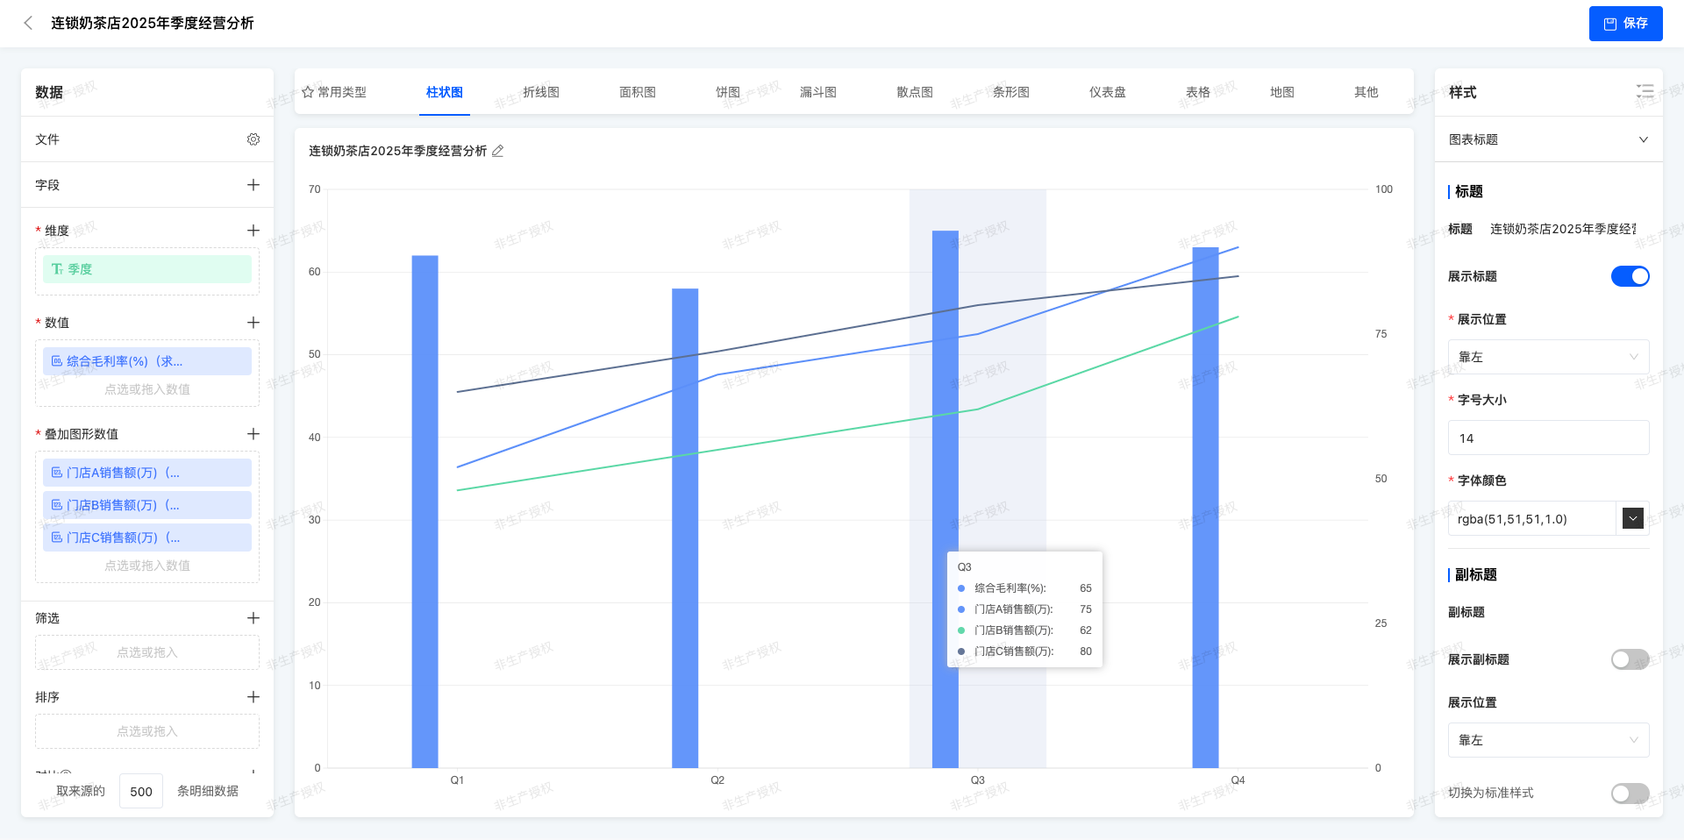
Task: Turn off the 展示标题 toggle
Action: [1630, 276]
